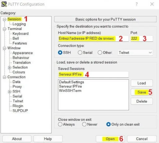Select Translation category in tree
This screenshot has height=143, width=159.
click(x=22, y=63)
